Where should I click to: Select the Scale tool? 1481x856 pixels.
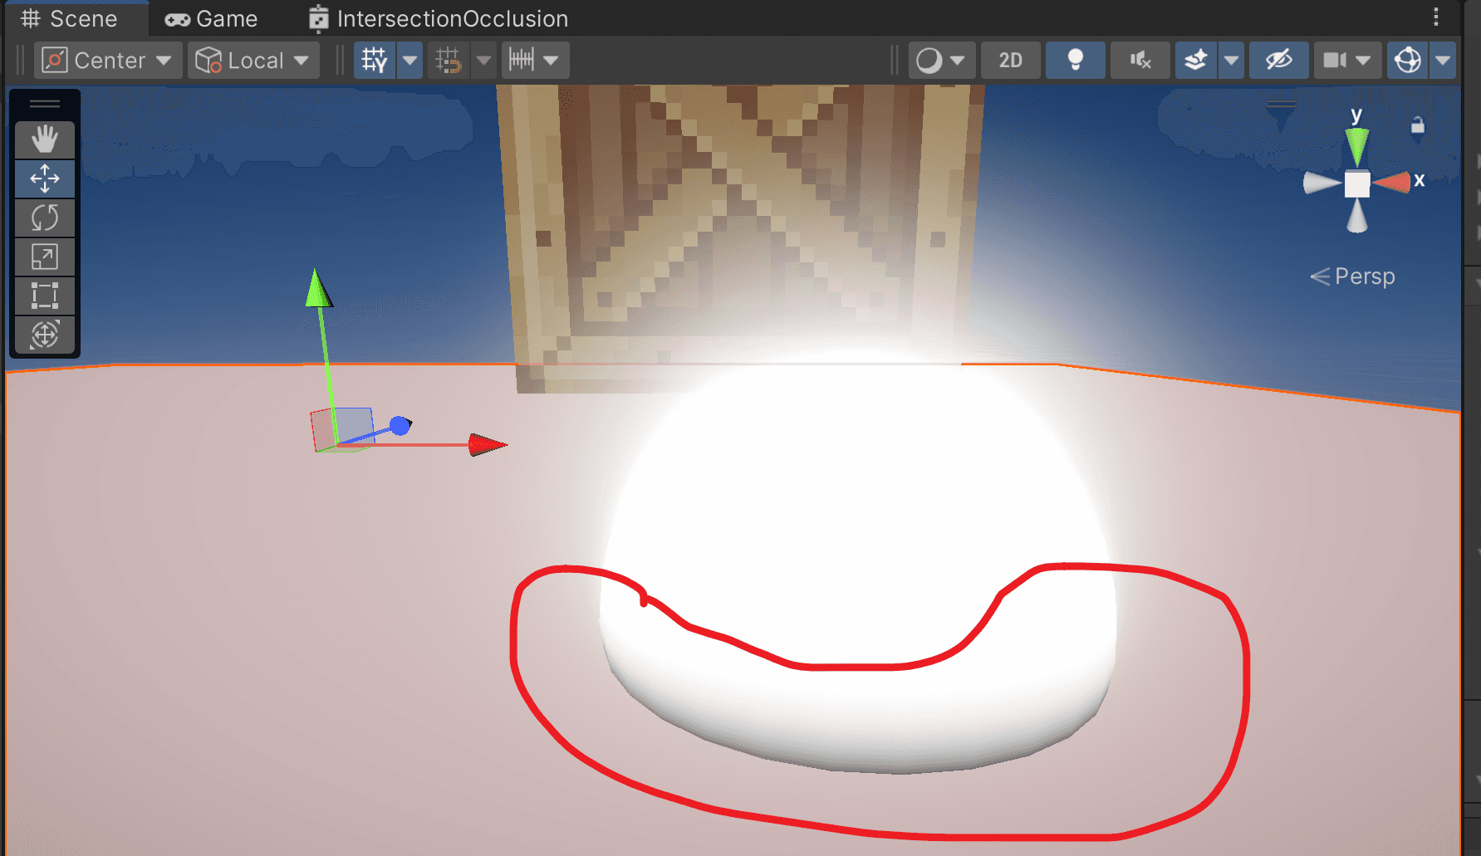tap(45, 257)
